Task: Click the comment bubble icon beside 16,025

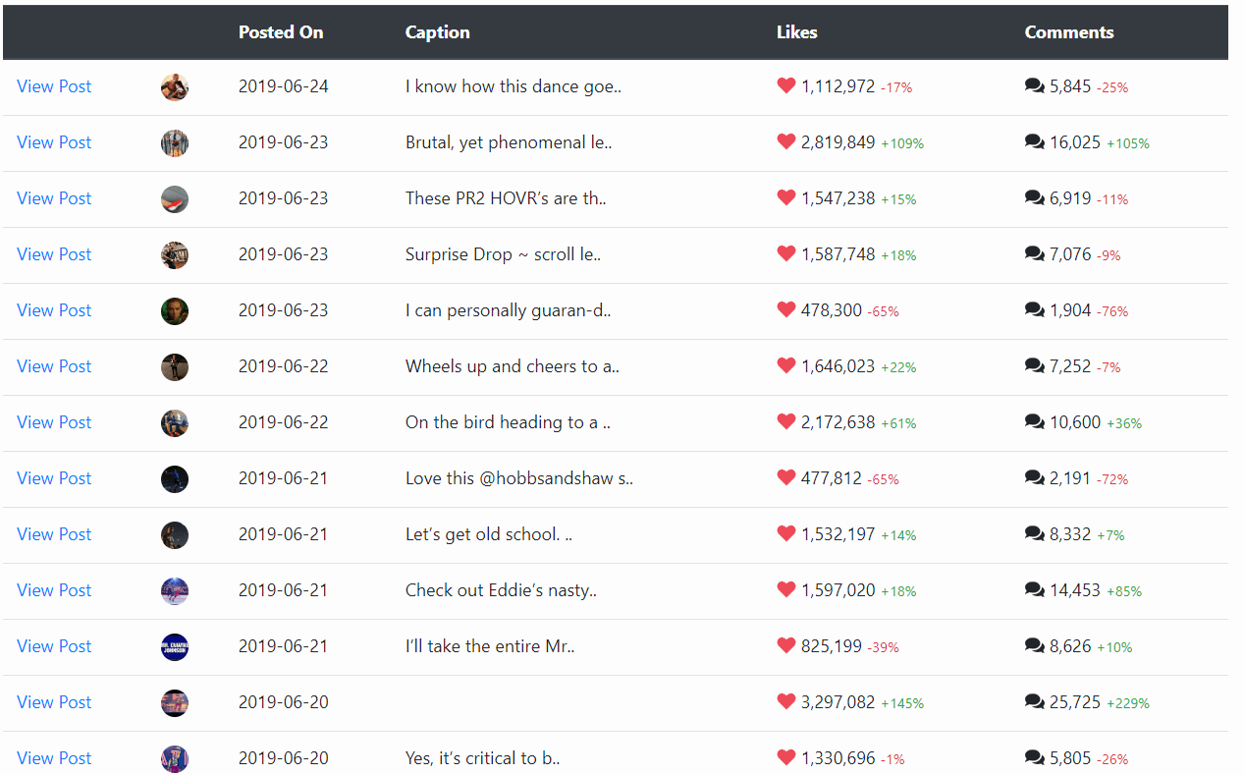Action: 1034,141
